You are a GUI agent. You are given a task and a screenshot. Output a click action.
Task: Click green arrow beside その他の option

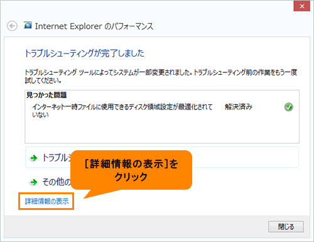(x=33, y=182)
